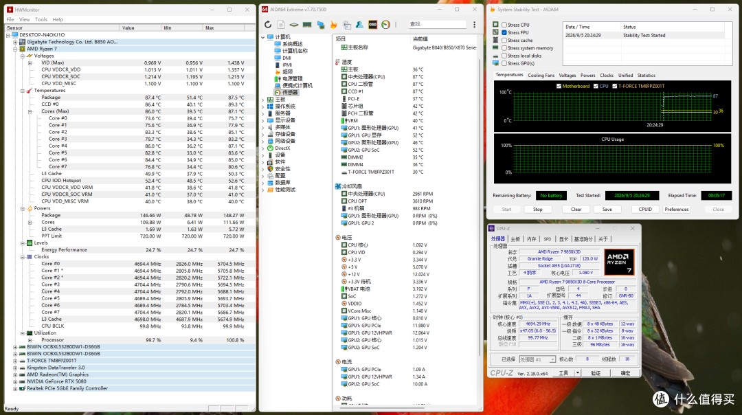Select the 传感器 sensor item in AIDA64 tree

286,92
